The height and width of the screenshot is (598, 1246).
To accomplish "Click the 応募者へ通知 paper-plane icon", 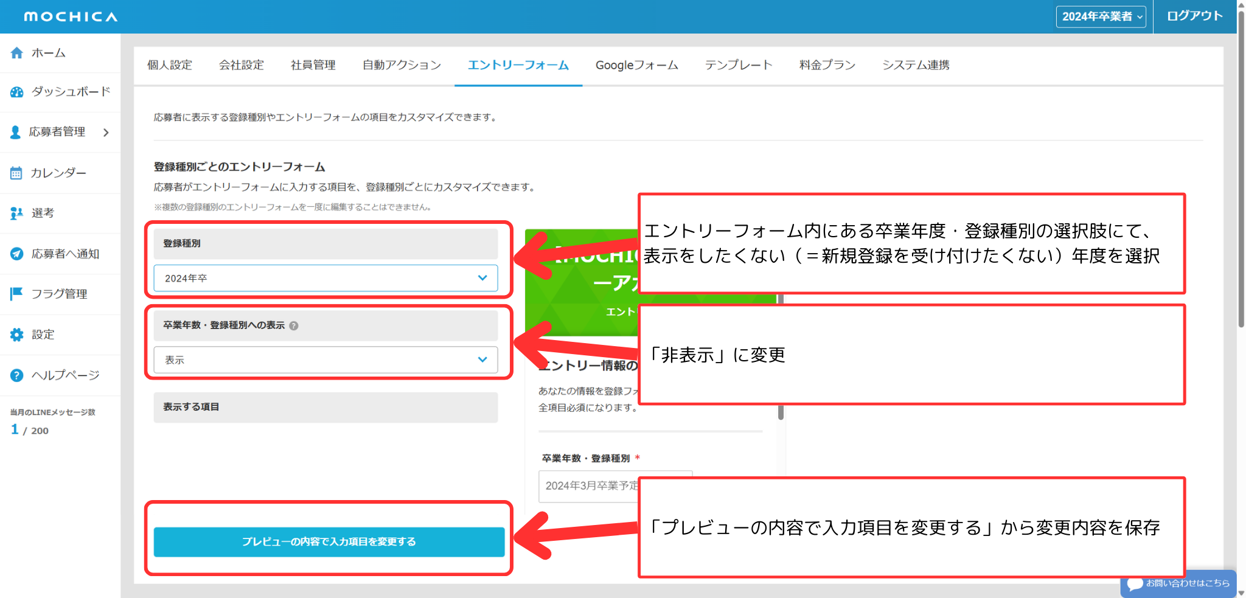I will [x=16, y=254].
